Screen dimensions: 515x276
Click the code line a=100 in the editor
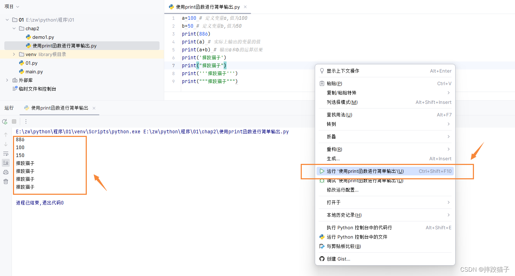pos(215,18)
